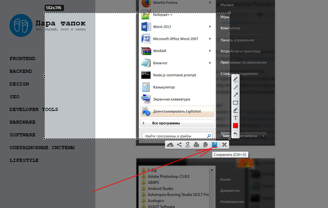Screen dimensions: 328x208
Task: Expand WinRAR submenu arrow
Action: (x=210, y=51)
